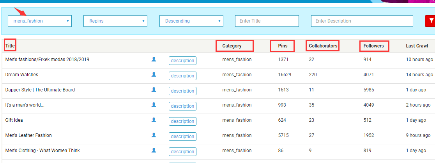
Task: Select user icon on Dapper Style row
Action: click(154, 89)
